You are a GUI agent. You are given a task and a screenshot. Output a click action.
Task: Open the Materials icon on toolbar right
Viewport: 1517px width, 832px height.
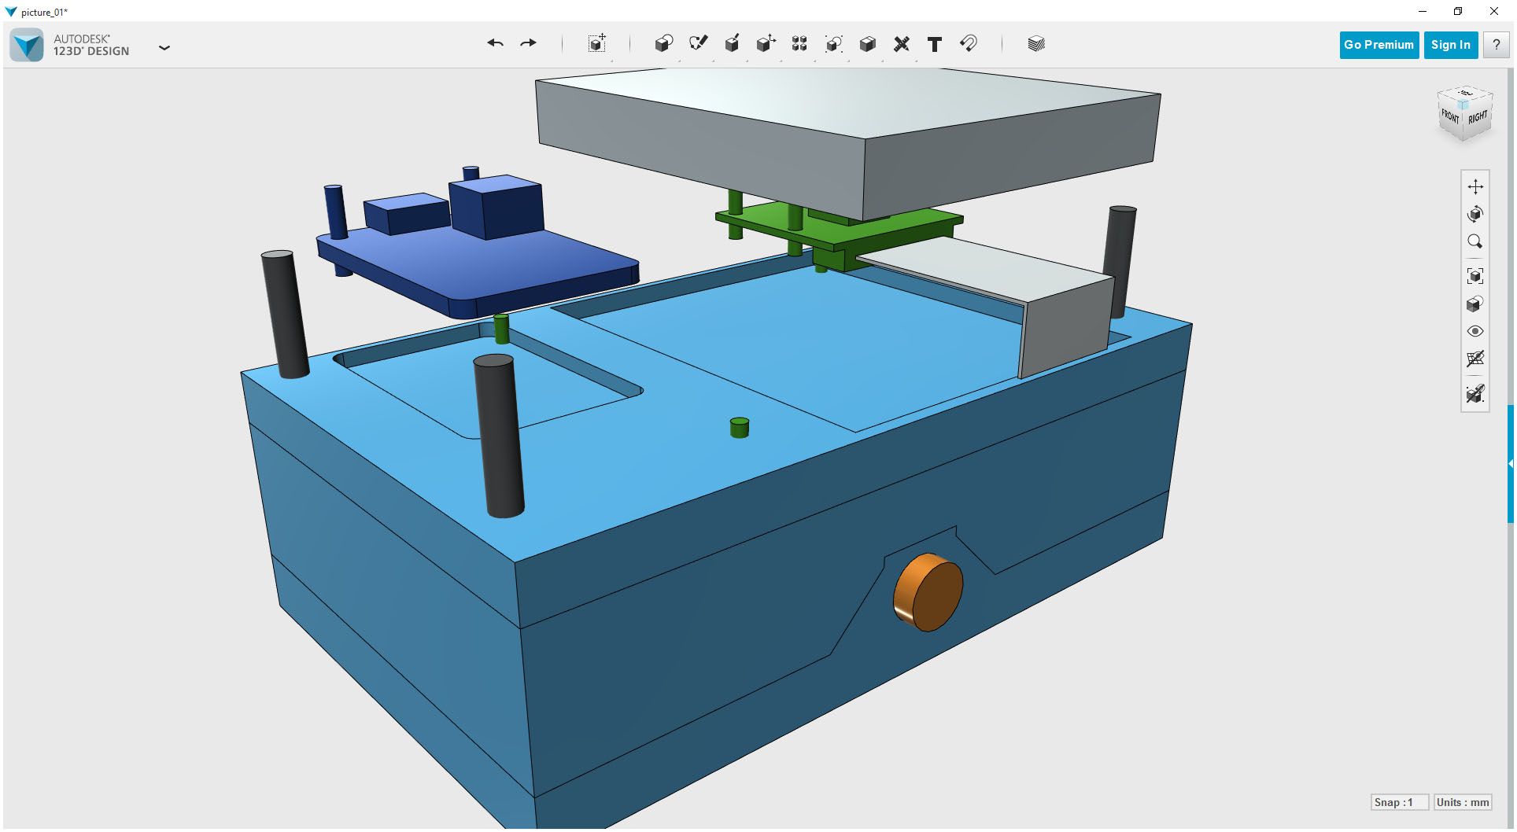tap(1036, 44)
